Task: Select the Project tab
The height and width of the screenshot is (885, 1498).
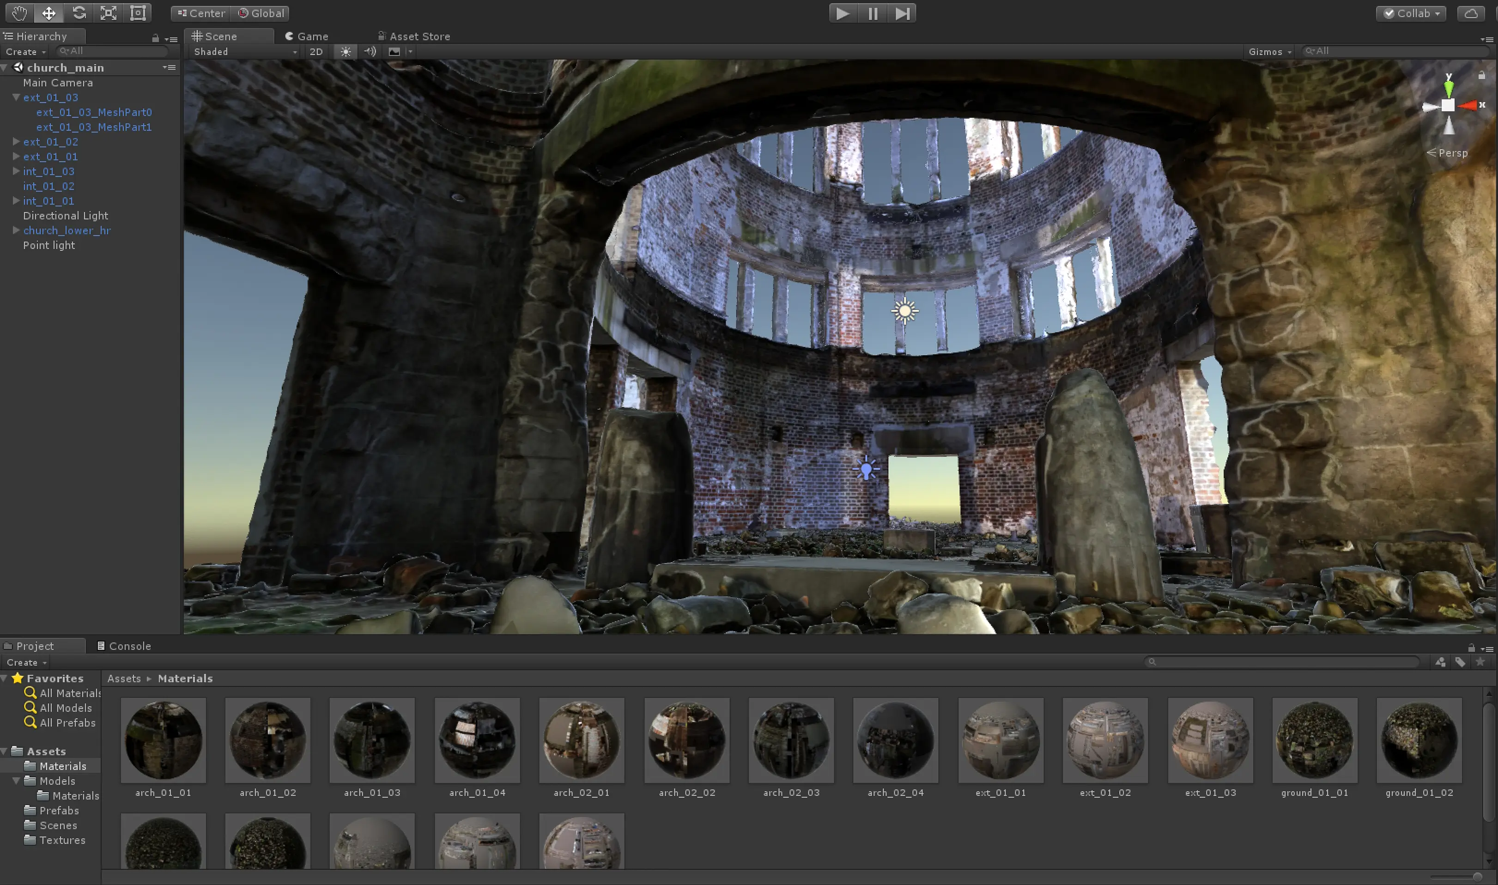Action: [43, 646]
